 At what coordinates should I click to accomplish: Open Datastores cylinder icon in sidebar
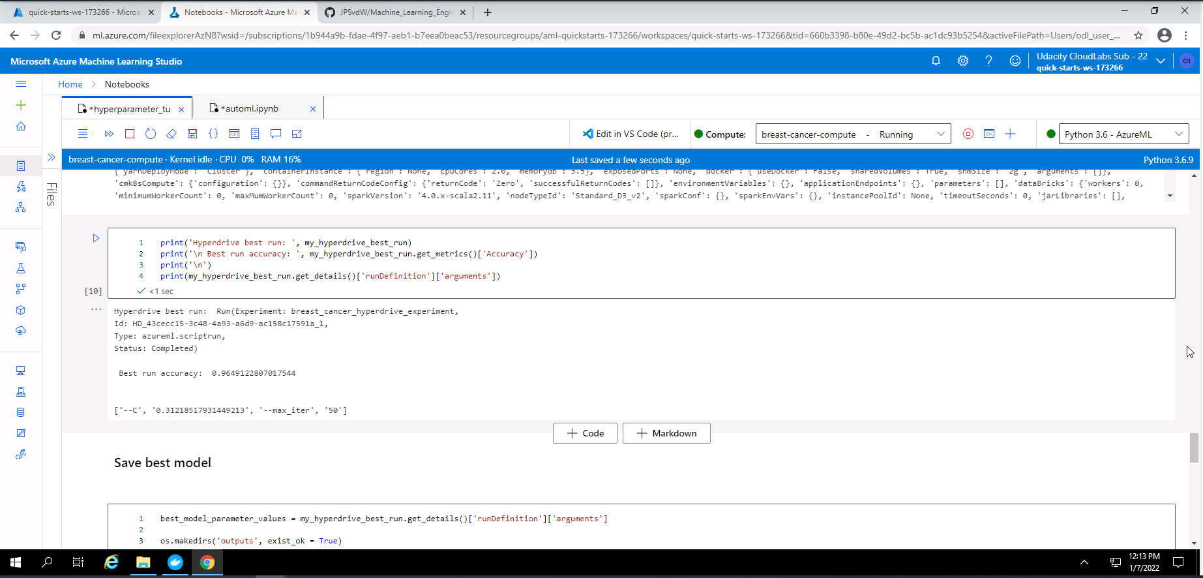(x=21, y=412)
